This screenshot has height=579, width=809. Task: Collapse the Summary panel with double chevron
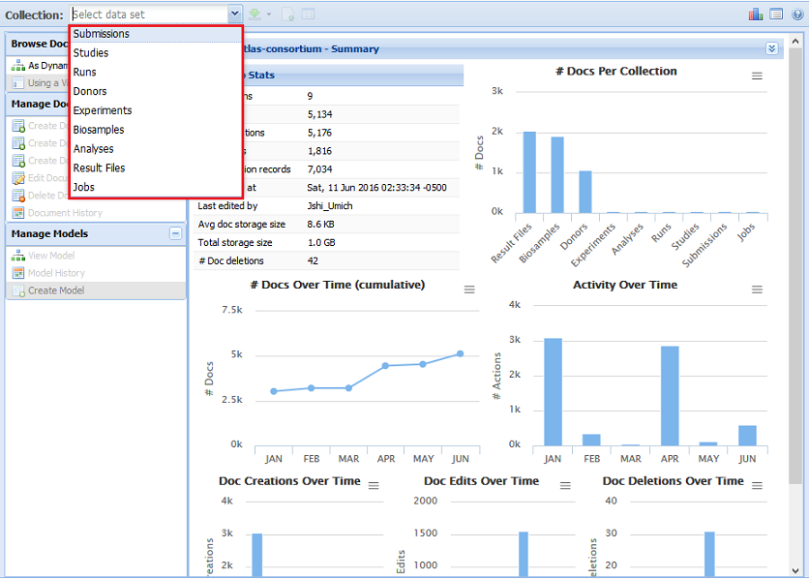click(x=771, y=48)
